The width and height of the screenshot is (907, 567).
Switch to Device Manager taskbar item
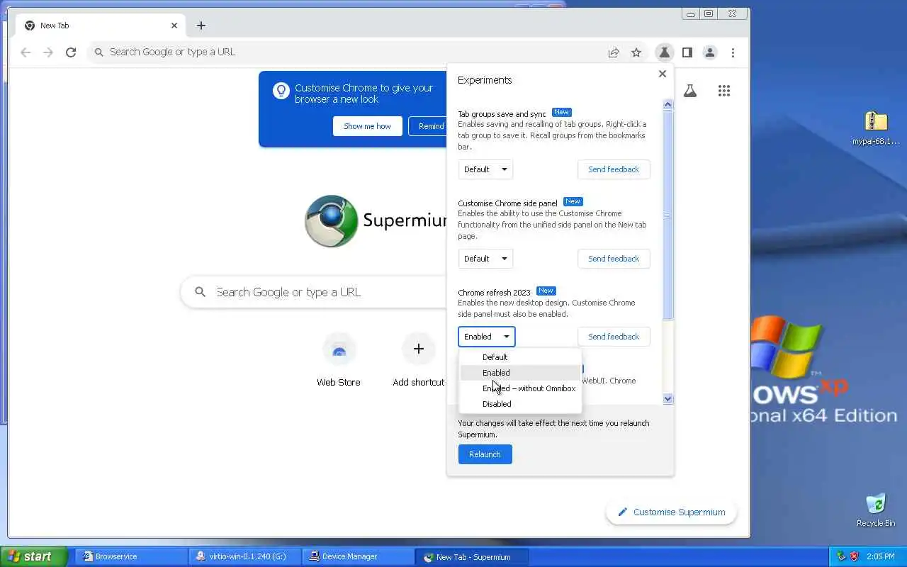click(358, 556)
